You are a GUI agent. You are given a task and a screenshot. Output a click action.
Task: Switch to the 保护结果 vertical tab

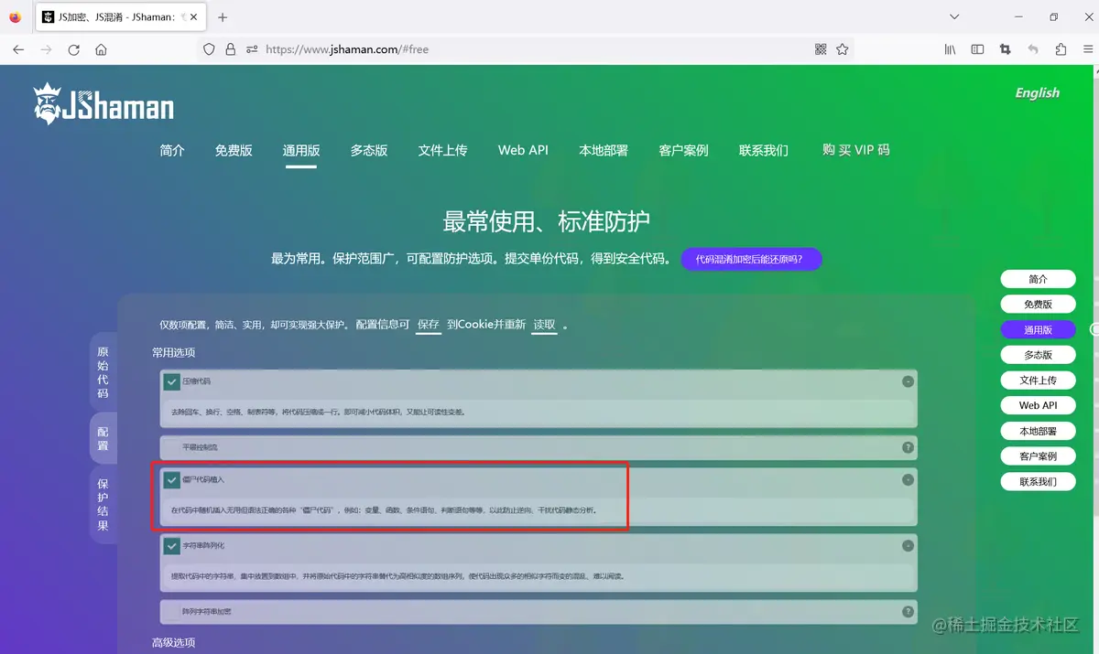coord(103,505)
